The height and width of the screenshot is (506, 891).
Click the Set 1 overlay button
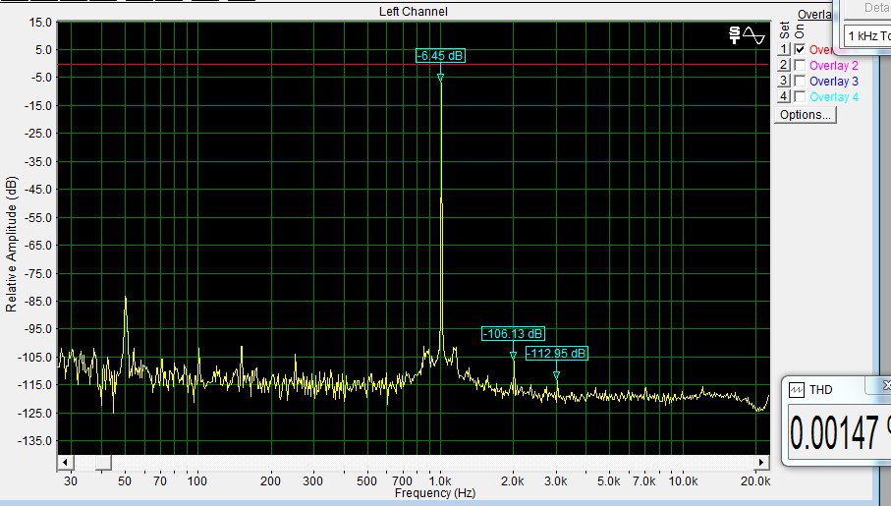coord(784,49)
